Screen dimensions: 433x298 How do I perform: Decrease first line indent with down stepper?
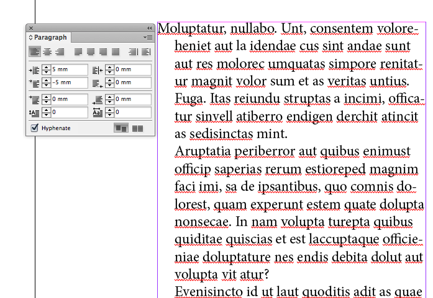tap(47, 85)
